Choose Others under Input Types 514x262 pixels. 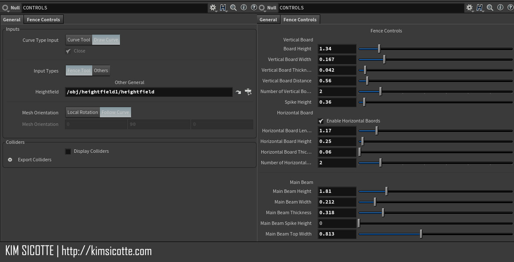pyautogui.click(x=101, y=70)
